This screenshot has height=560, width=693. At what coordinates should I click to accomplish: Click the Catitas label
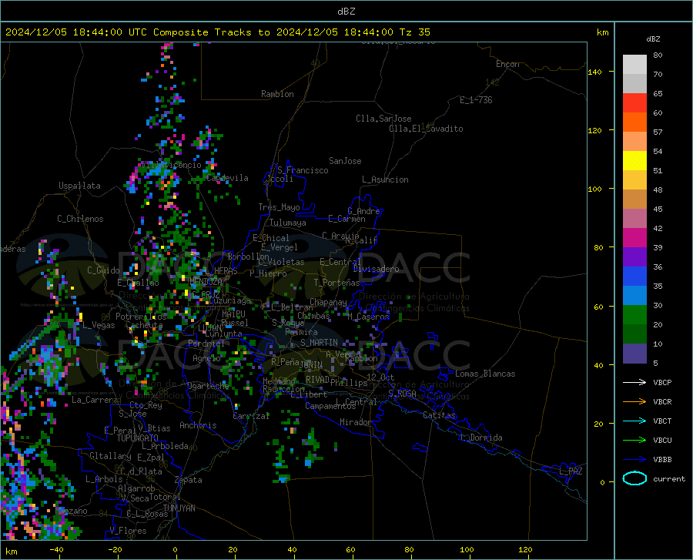pyautogui.click(x=440, y=415)
